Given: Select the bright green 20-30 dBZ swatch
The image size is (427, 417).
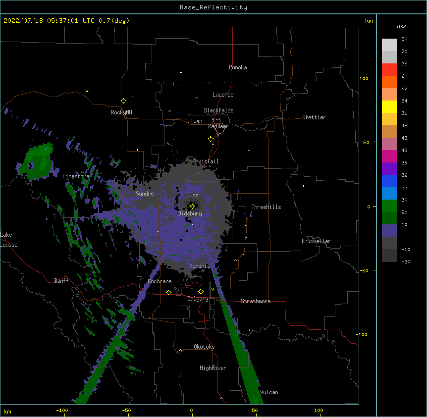Looking at the screenshot, I should click(389, 206).
